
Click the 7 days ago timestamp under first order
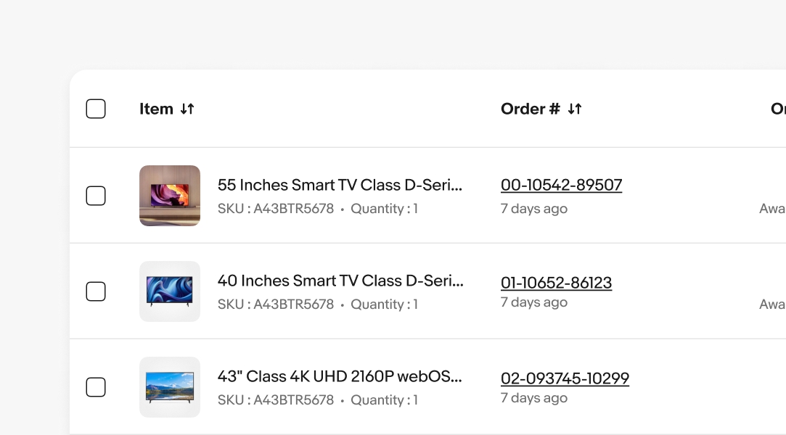point(534,208)
